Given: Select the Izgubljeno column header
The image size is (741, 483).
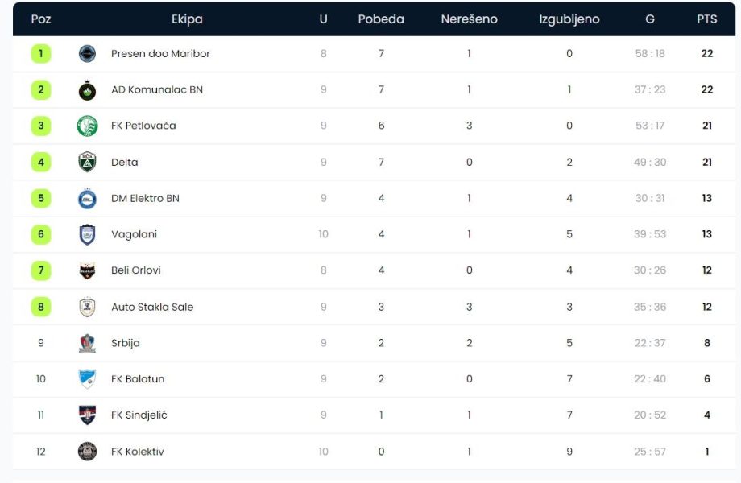Looking at the screenshot, I should (569, 19).
